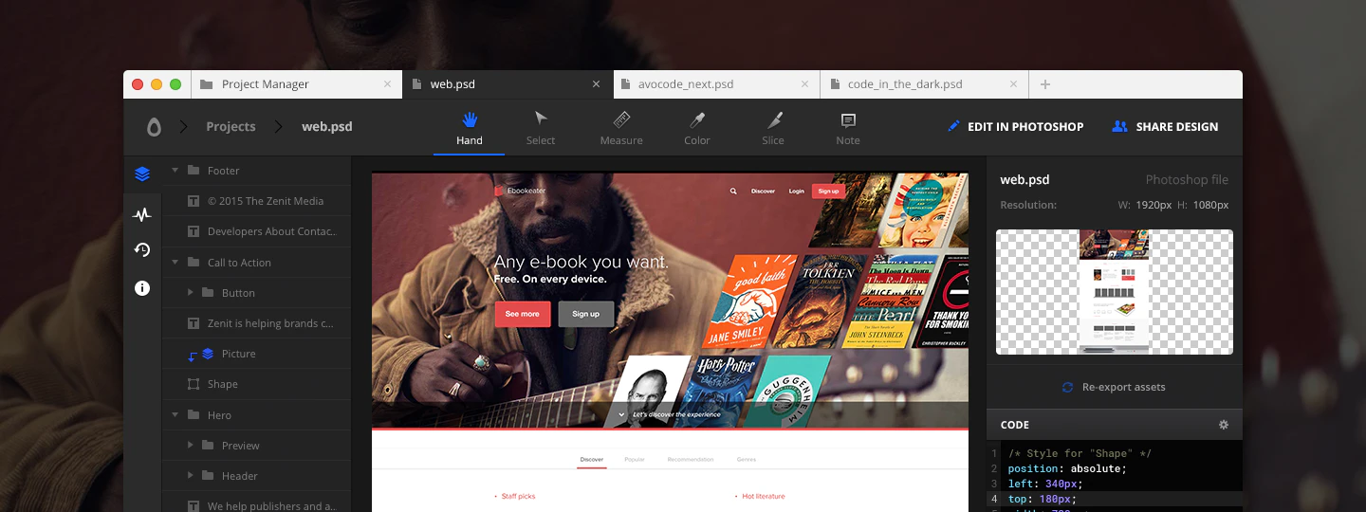The width and height of the screenshot is (1366, 512).
Task: Click Hot literature text in design
Action: 764,496
